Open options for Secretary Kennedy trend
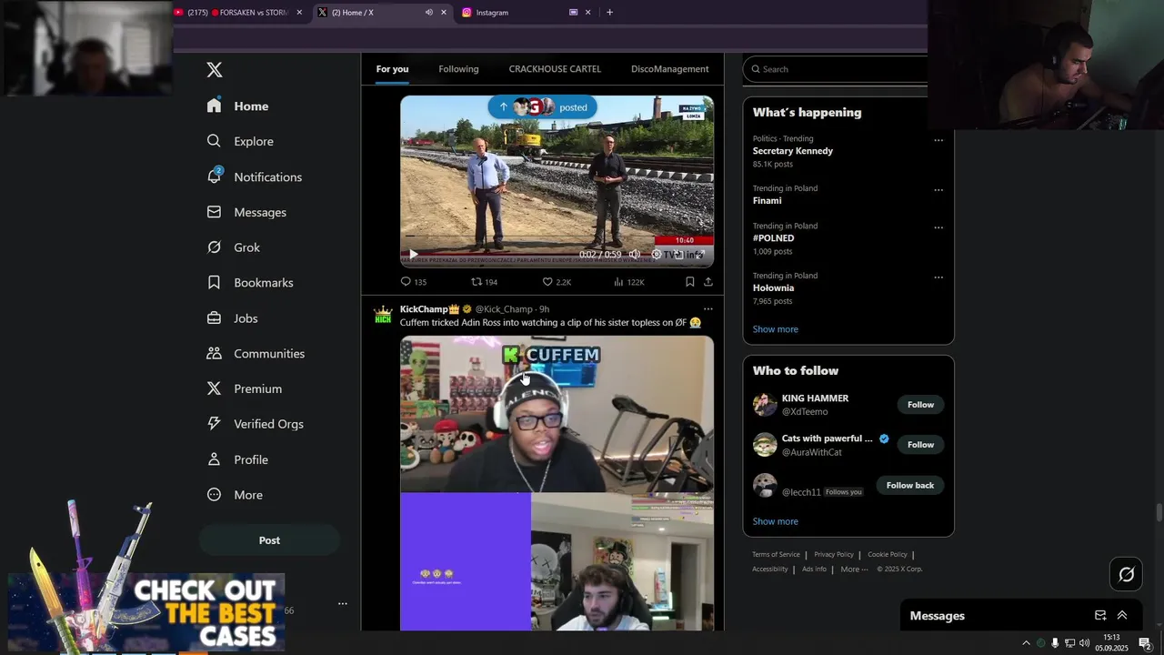The width and height of the screenshot is (1164, 655). [938, 140]
